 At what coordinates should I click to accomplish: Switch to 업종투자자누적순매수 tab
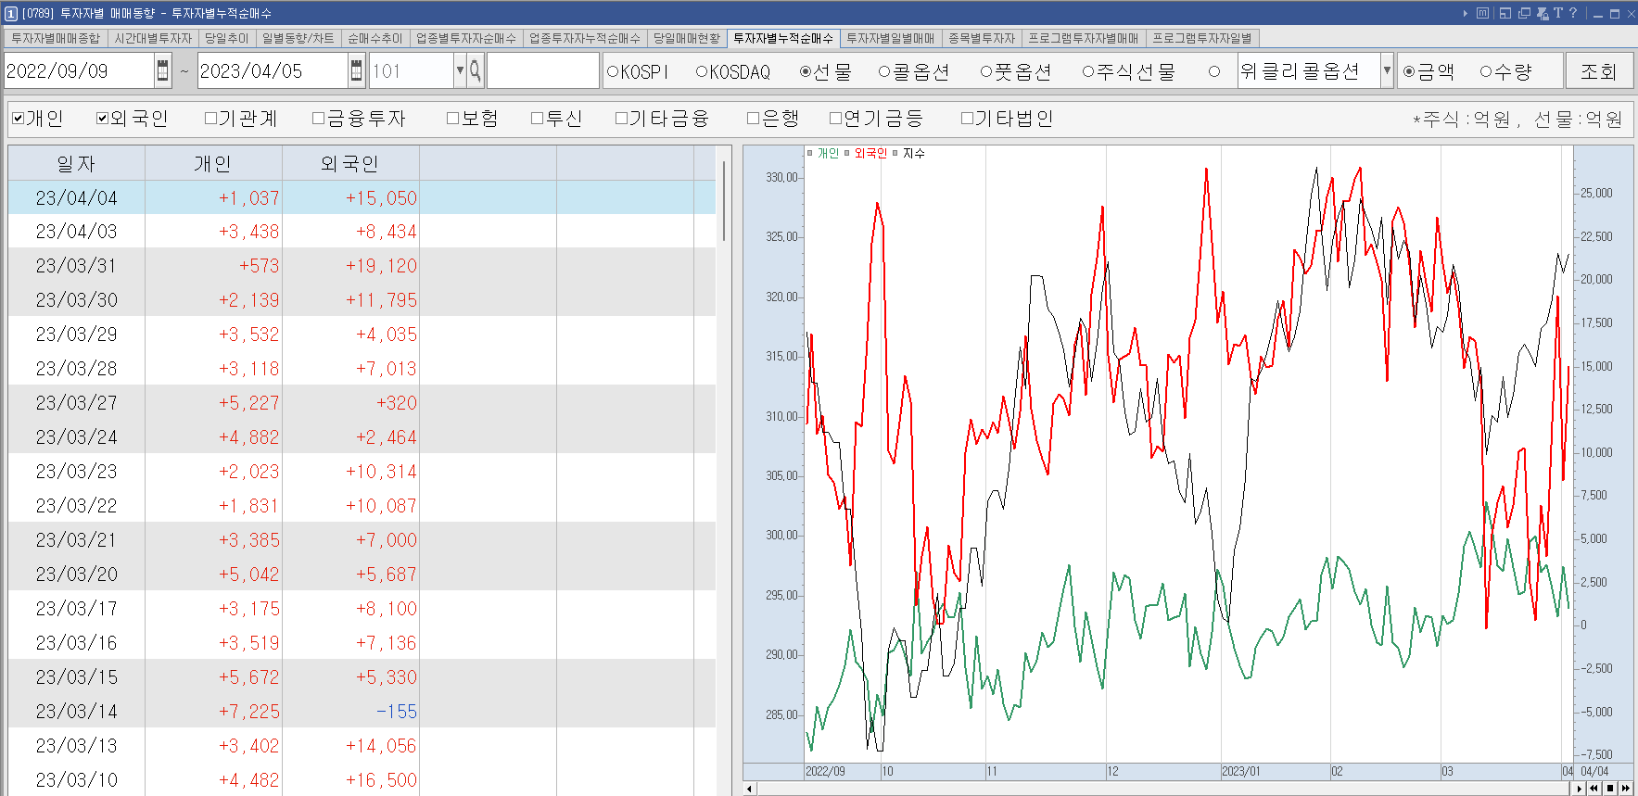point(584,39)
